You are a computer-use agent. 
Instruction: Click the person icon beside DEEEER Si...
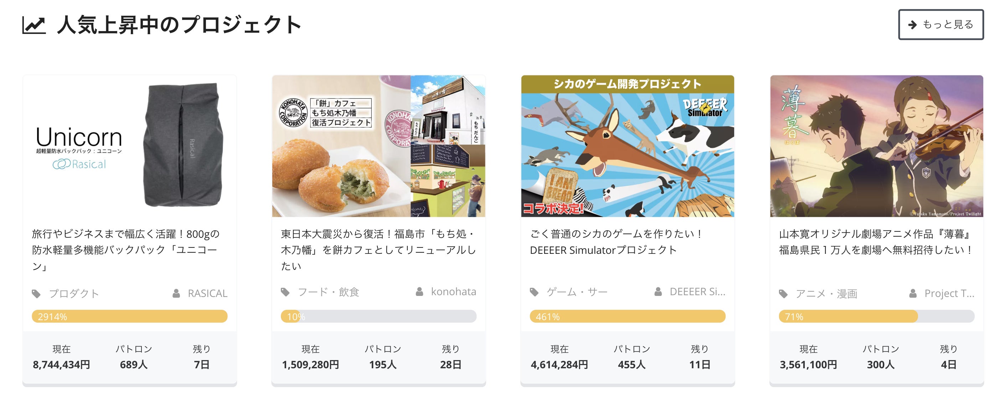[658, 292]
